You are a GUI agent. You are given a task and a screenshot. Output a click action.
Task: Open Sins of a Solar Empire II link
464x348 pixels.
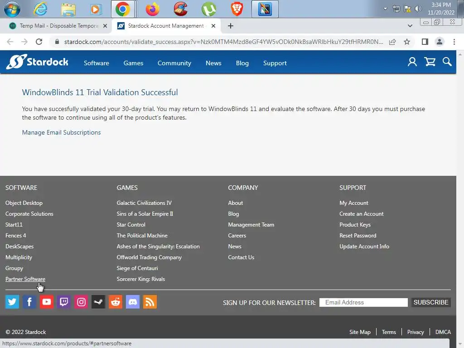pyautogui.click(x=145, y=214)
